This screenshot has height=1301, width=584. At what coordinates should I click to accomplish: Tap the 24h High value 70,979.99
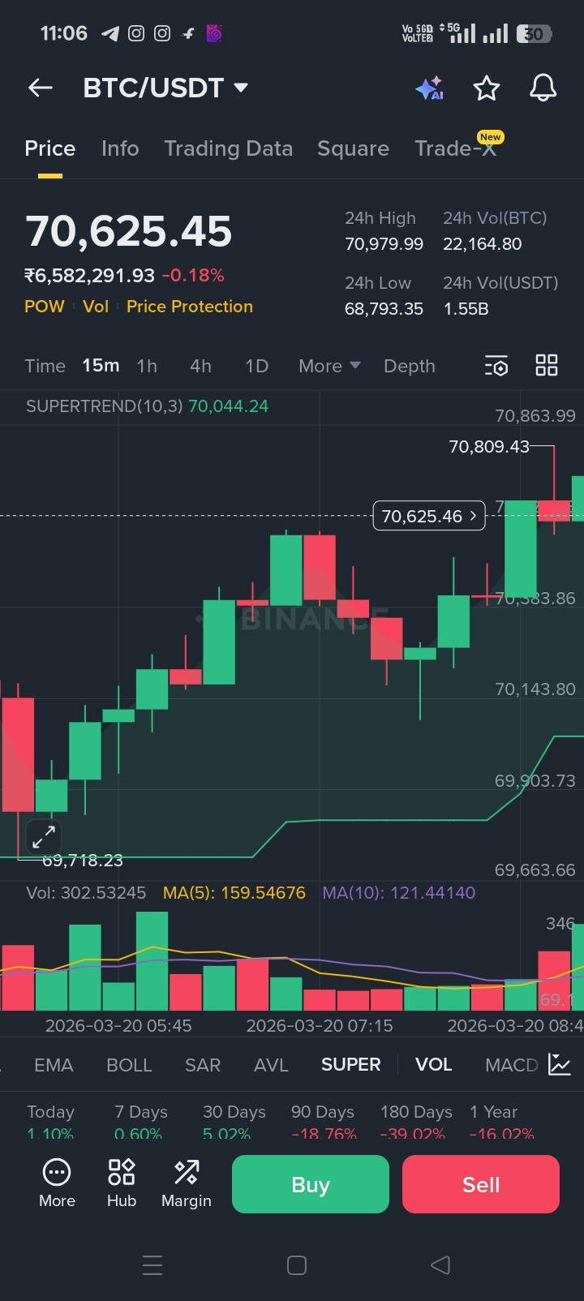[x=384, y=244]
